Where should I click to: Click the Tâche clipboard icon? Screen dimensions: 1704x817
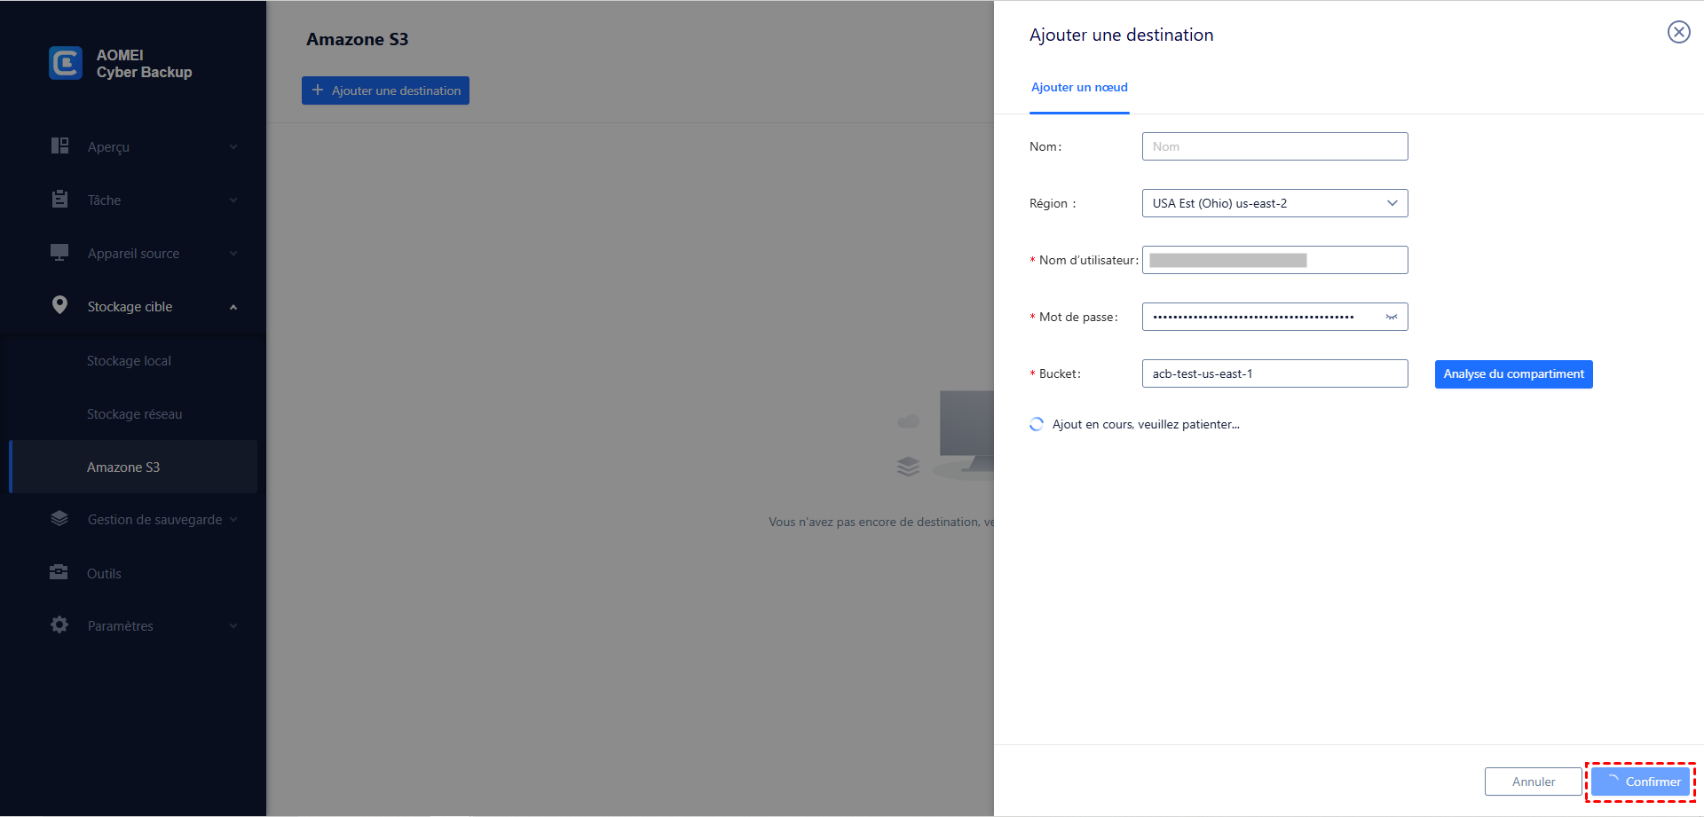tap(59, 199)
